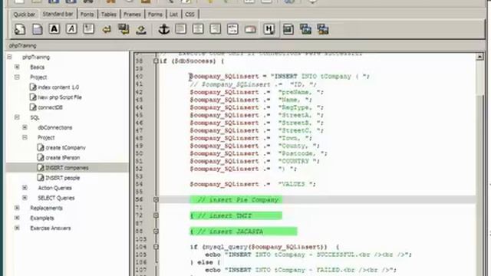
Task: Open the Fonts tab
Action: coord(87,15)
